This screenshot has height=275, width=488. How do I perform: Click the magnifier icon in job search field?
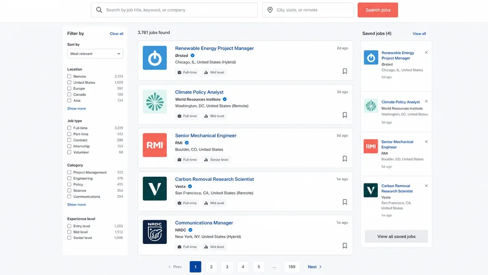point(99,10)
